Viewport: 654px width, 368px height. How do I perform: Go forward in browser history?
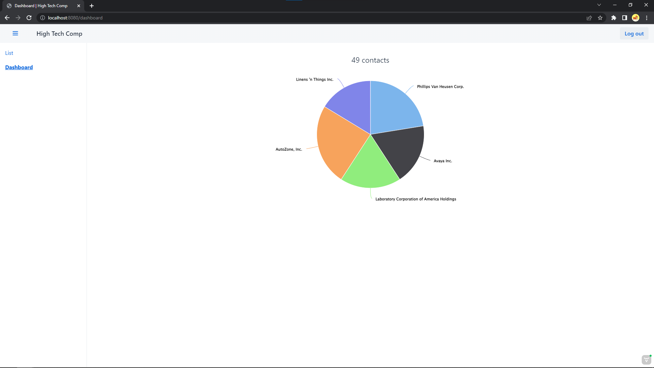18,18
